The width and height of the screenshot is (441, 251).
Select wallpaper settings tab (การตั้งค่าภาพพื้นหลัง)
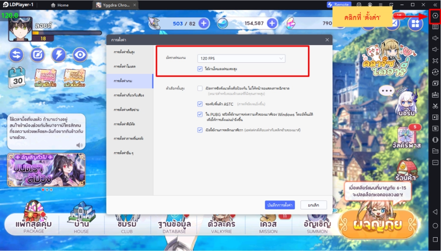(130, 138)
